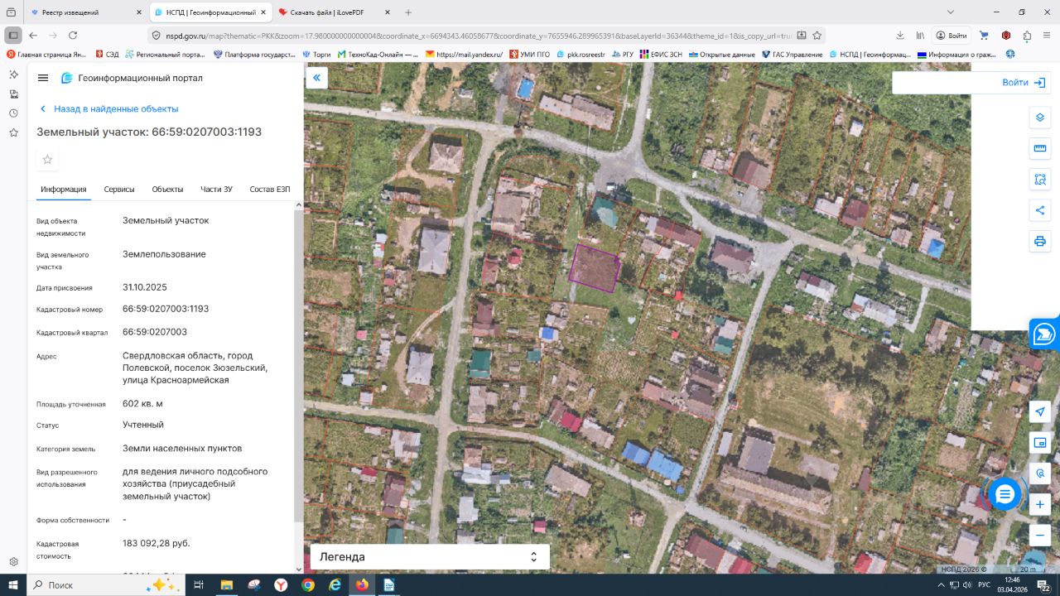Click the area value 602 кв. м
Image resolution: width=1060 pixels, height=596 pixels.
pyautogui.click(x=142, y=403)
